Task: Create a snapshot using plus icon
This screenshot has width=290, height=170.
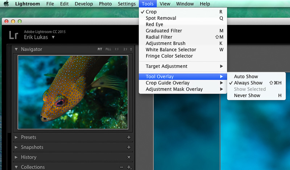Action: (x=129, y=148)
